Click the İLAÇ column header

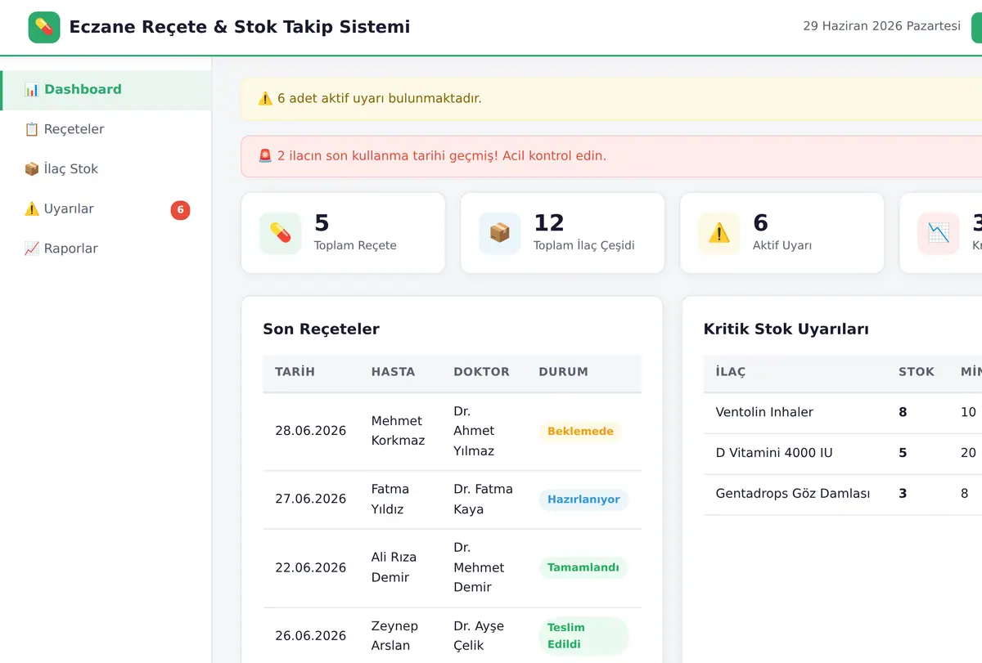pyautogui.click(x=731, y=372)
